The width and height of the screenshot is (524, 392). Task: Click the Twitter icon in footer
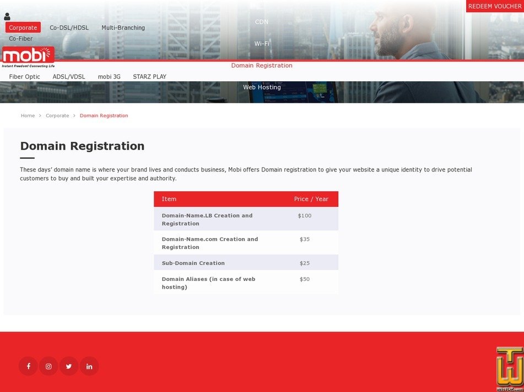click(x=69, y=366)
